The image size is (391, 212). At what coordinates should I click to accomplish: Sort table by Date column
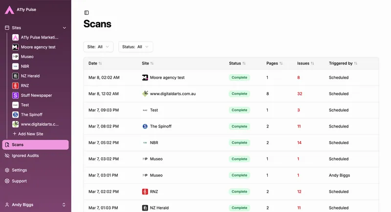pos(95,64)
